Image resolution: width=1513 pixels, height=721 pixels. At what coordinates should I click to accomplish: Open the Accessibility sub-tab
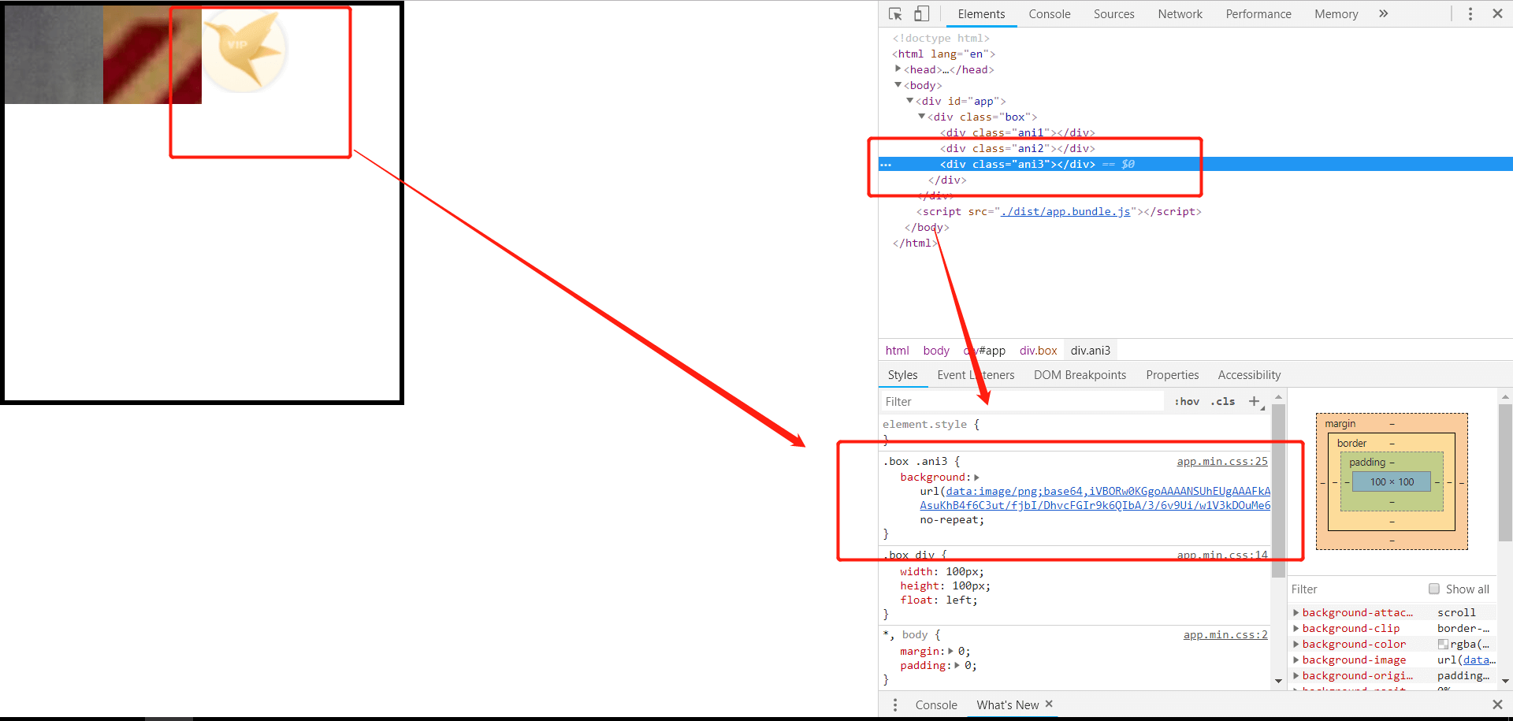1249,375
